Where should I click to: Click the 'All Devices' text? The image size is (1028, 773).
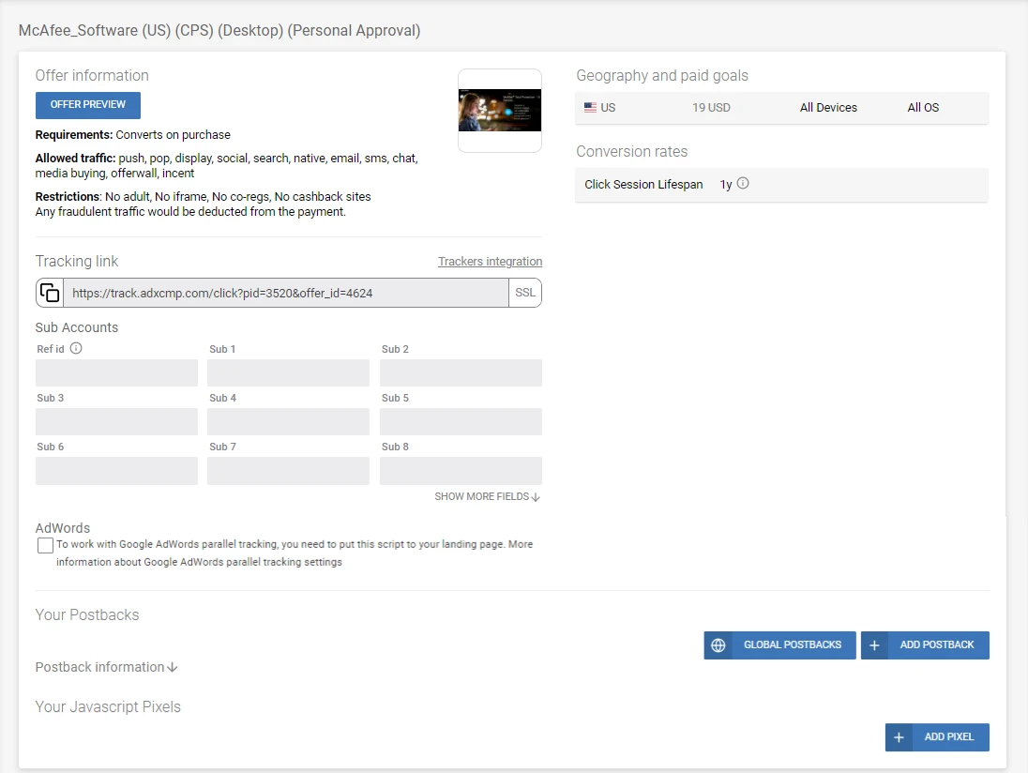(x=828, y=108)
